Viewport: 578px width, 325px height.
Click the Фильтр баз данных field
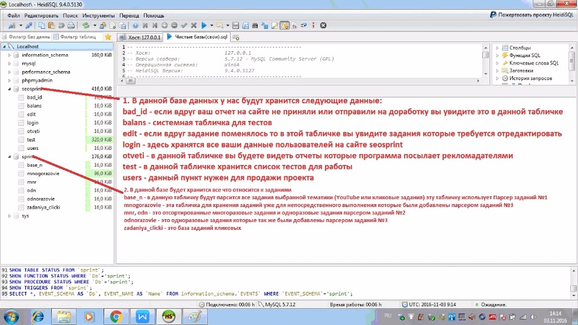[26, 37]
